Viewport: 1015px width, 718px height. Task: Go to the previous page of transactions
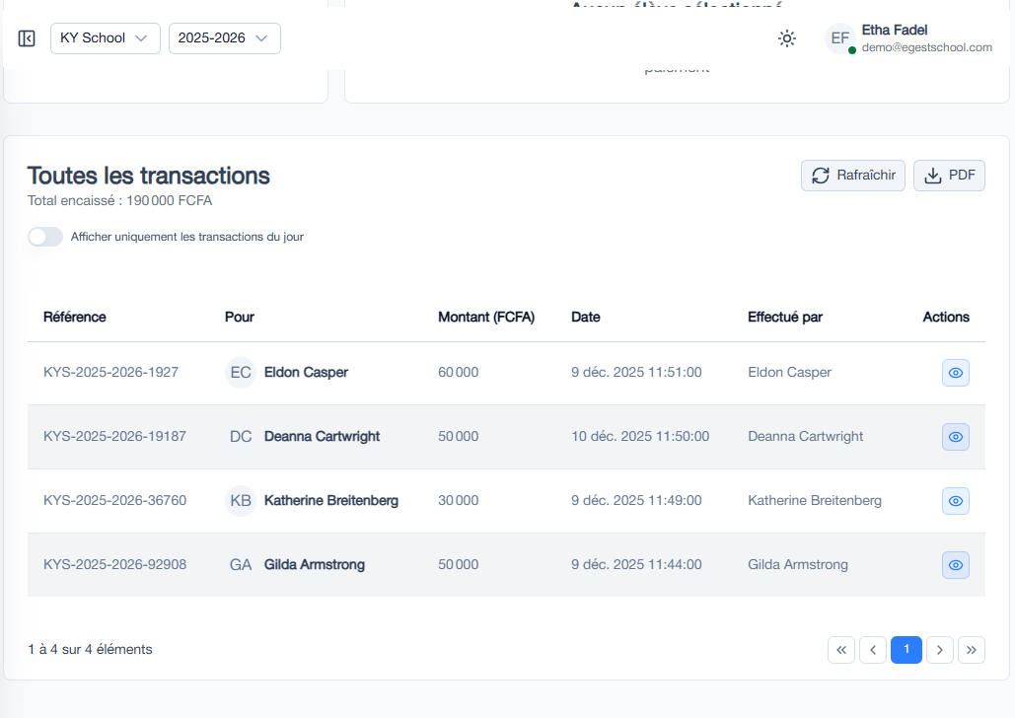point(873,649)
